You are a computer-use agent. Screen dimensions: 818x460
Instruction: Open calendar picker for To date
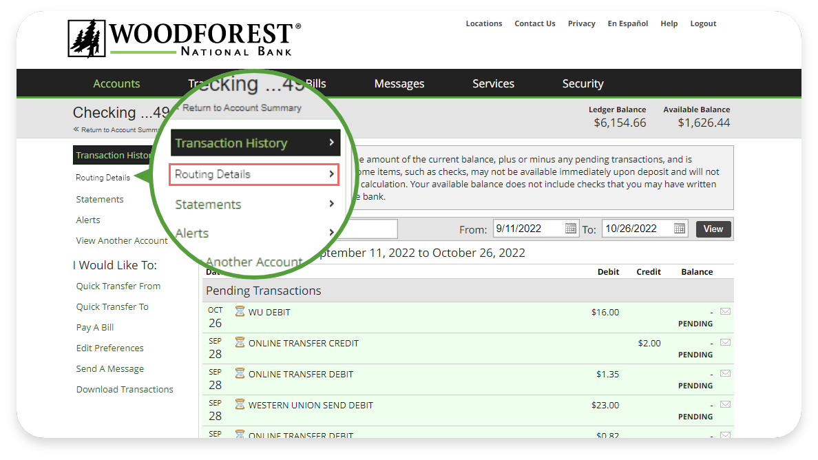coord(680,229)
